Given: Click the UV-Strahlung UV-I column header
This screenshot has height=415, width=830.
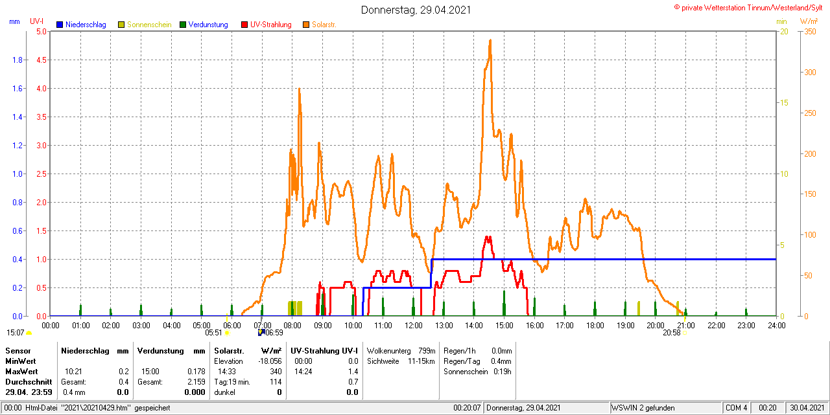Looking at the screenshot, I should click(324, 350).
